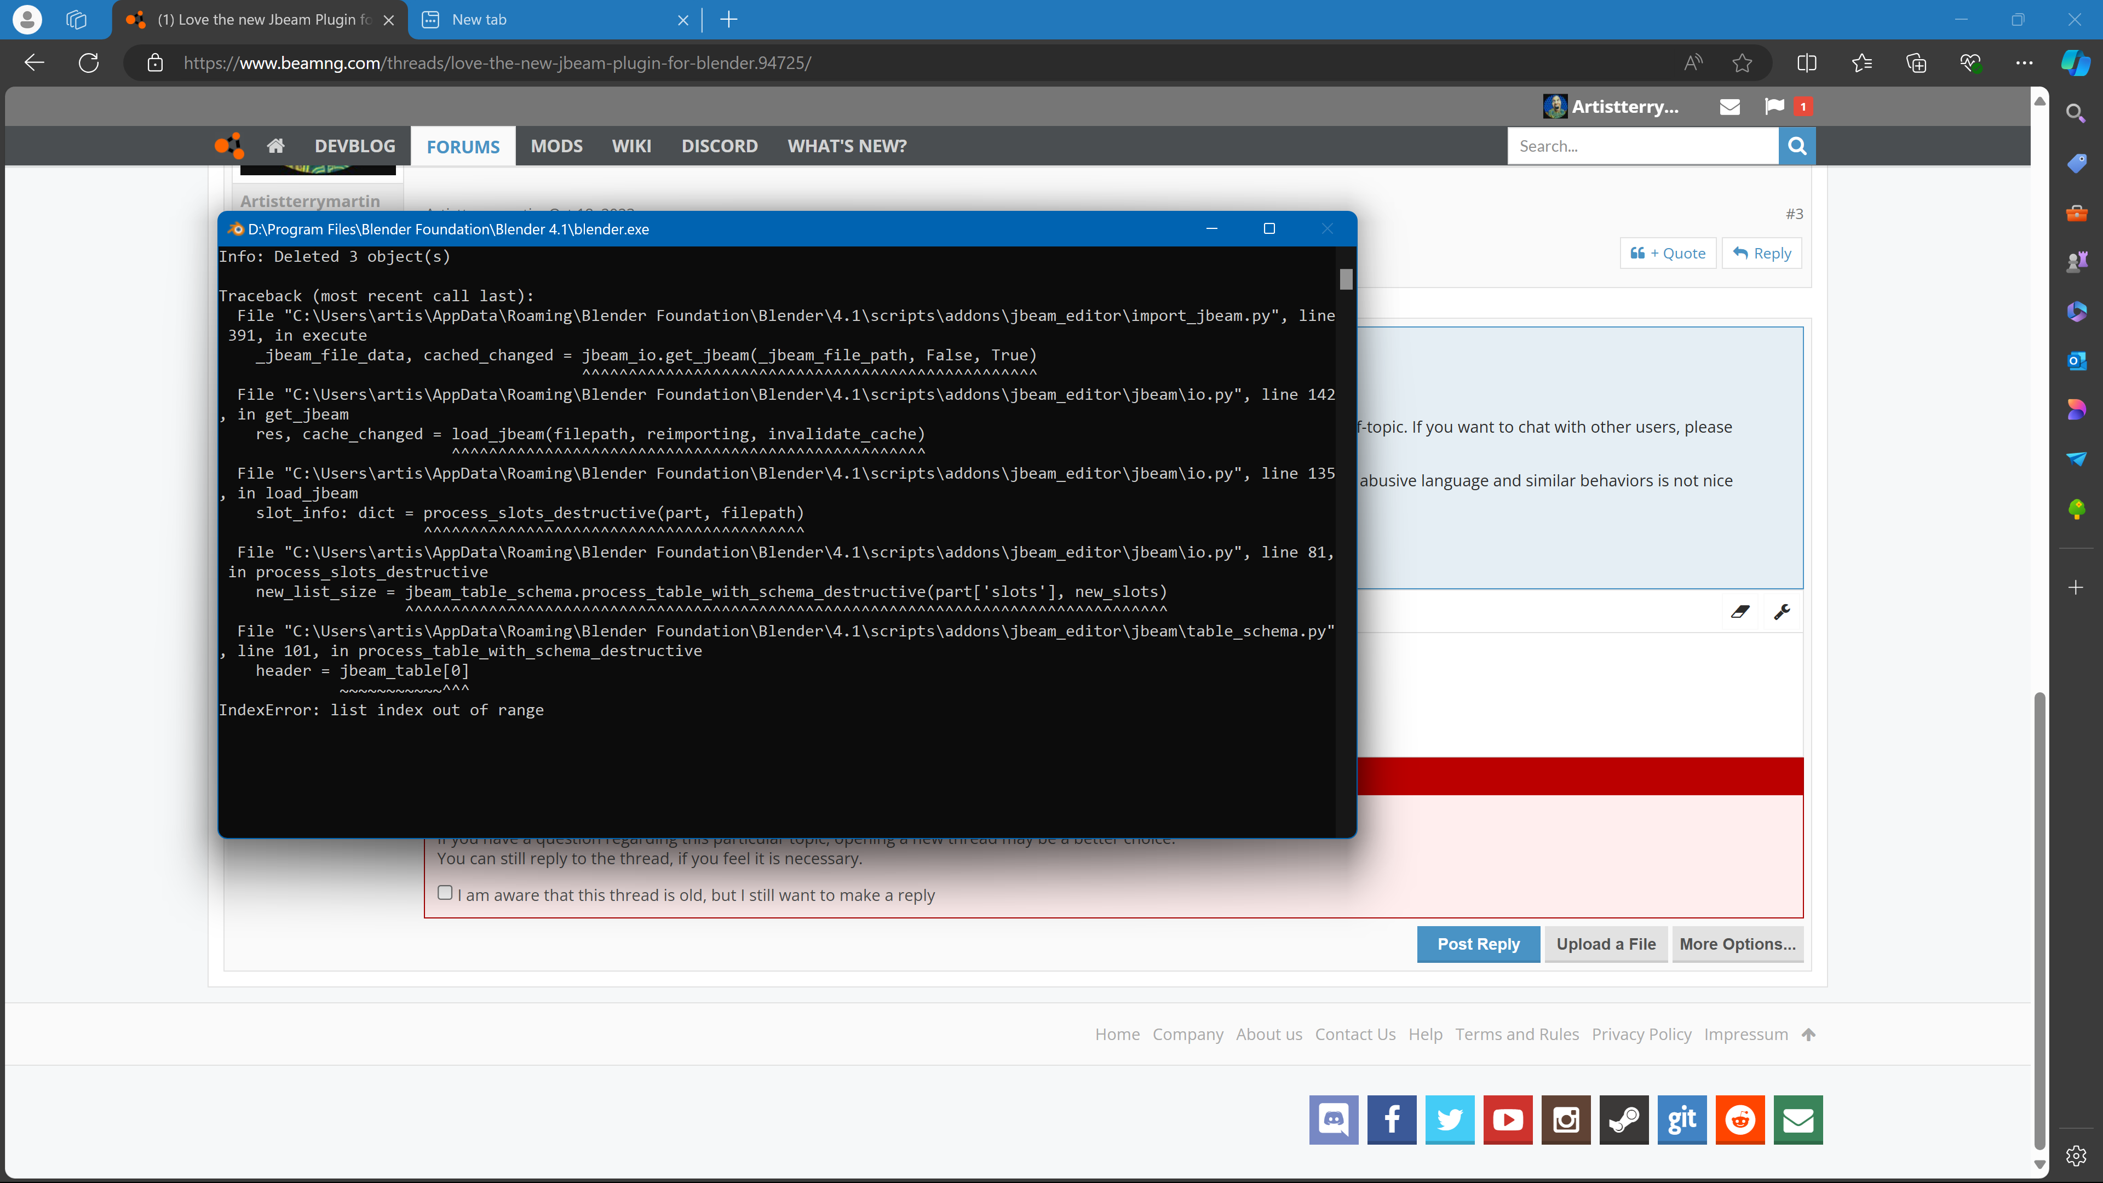Screen dimensions: 2103x1183
Task: Click the Reply button on post #3
Action: [1762, 253]
